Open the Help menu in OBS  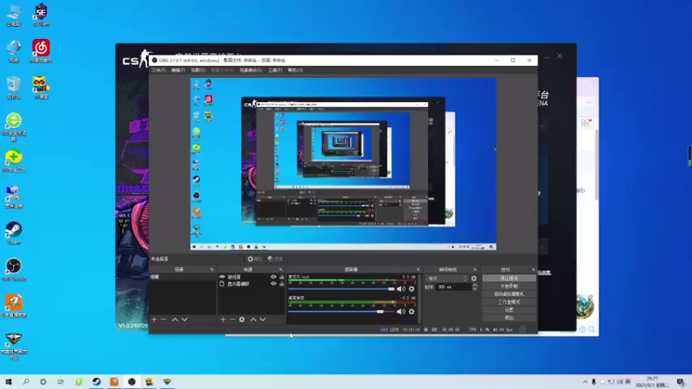coord(295,70)
